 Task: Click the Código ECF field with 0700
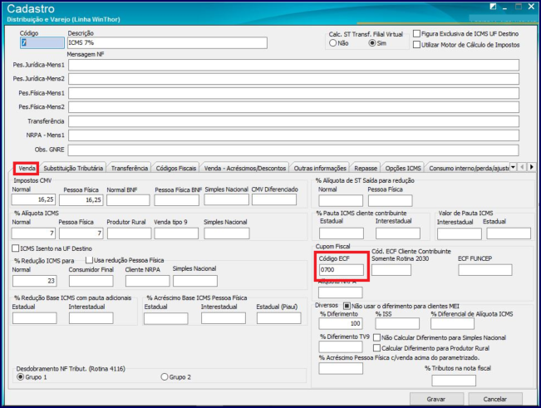pos(342,270)
